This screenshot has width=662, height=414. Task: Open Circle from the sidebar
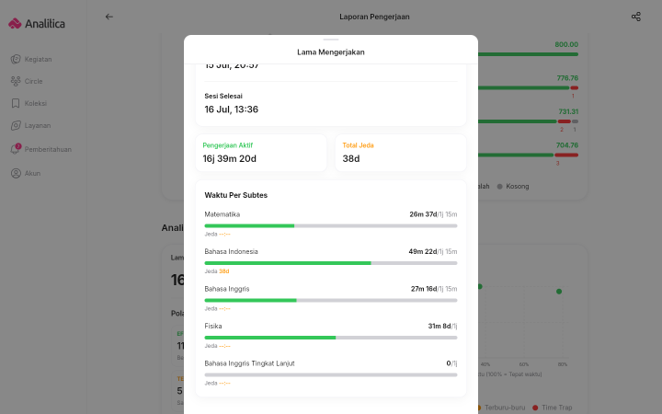tap(27, 81)
